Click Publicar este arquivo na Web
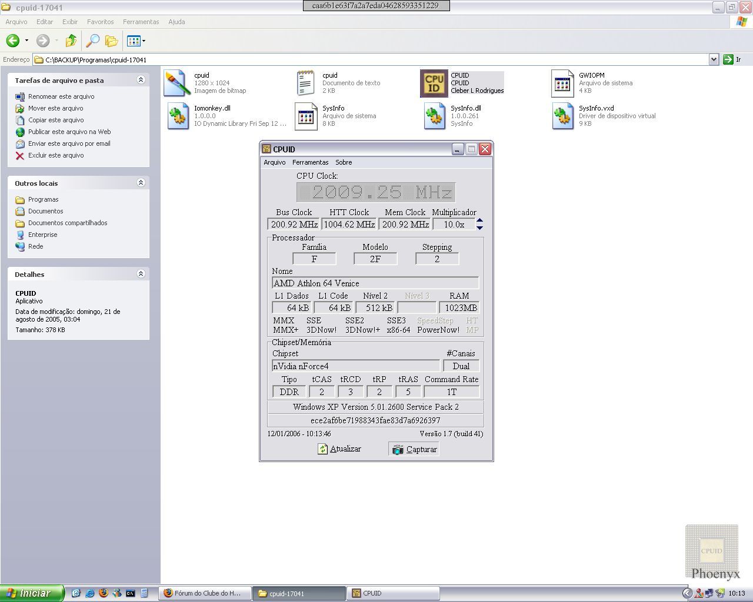Image resolution: width=753 pixels, height=602 pixels. click(69, 132)
